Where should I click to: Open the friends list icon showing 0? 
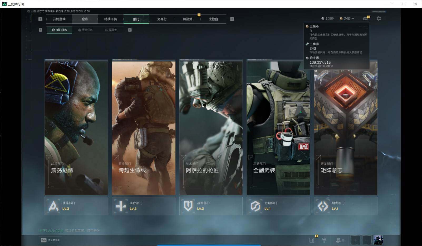click(340, 240)
